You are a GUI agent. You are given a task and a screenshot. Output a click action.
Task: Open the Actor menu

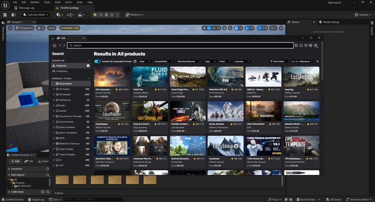coord(79,2)
